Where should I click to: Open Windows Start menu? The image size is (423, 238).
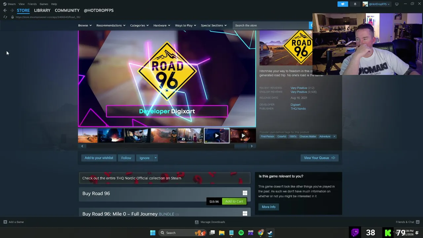[153, 233]
